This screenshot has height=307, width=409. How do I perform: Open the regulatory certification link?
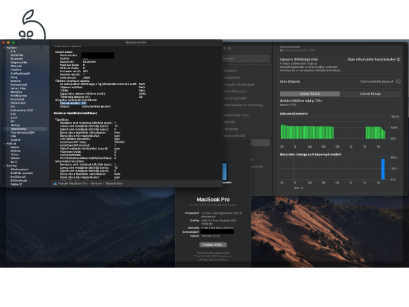click(213, 253)
